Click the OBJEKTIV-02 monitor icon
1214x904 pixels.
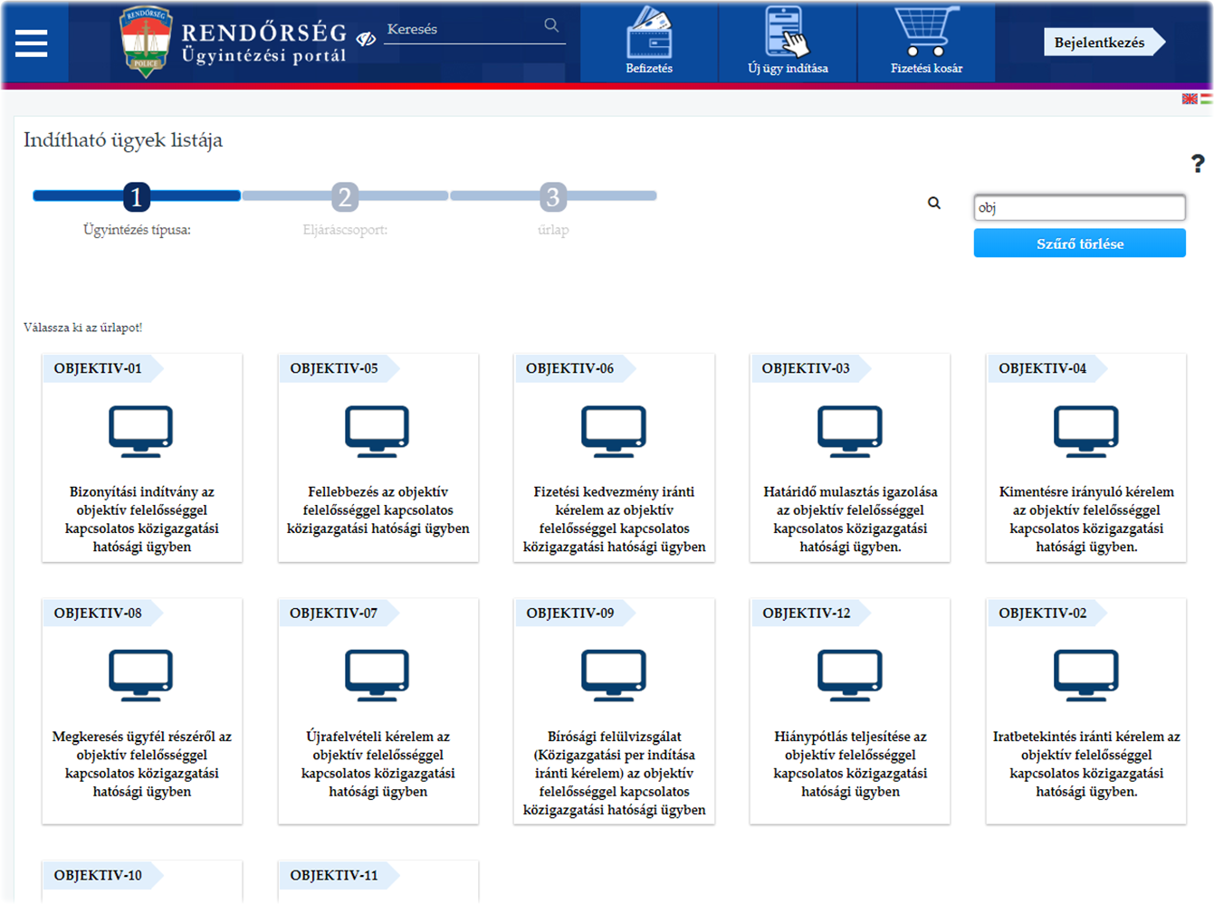point(1086,675)
